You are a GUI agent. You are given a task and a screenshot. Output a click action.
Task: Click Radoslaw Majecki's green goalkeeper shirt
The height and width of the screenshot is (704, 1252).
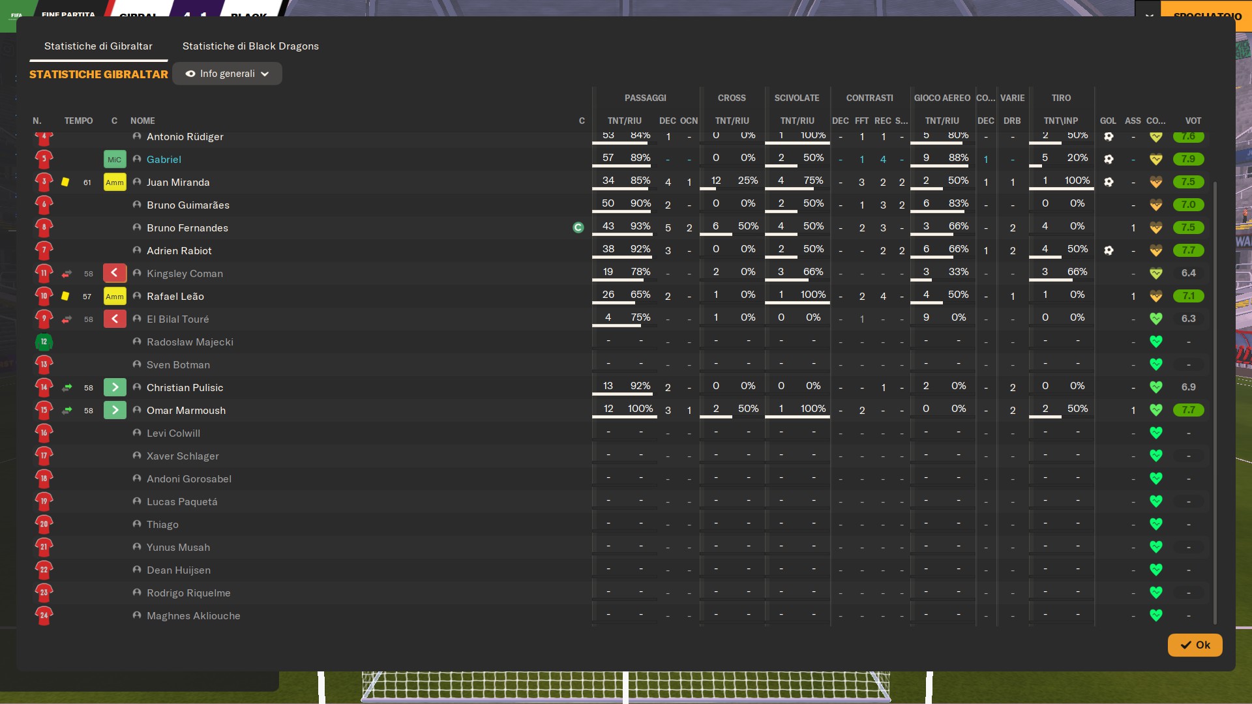44,342
